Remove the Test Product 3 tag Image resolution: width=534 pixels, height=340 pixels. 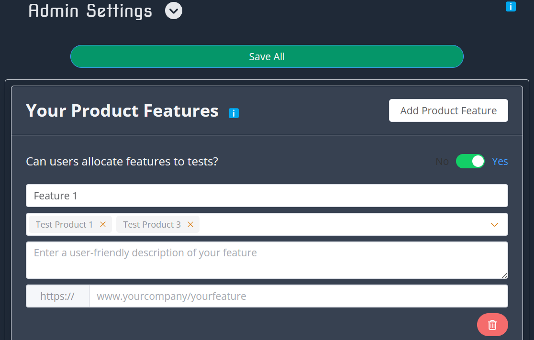190,224
